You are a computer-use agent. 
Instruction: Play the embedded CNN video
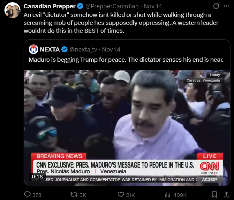pyautogui.click(x=127, y=128)
